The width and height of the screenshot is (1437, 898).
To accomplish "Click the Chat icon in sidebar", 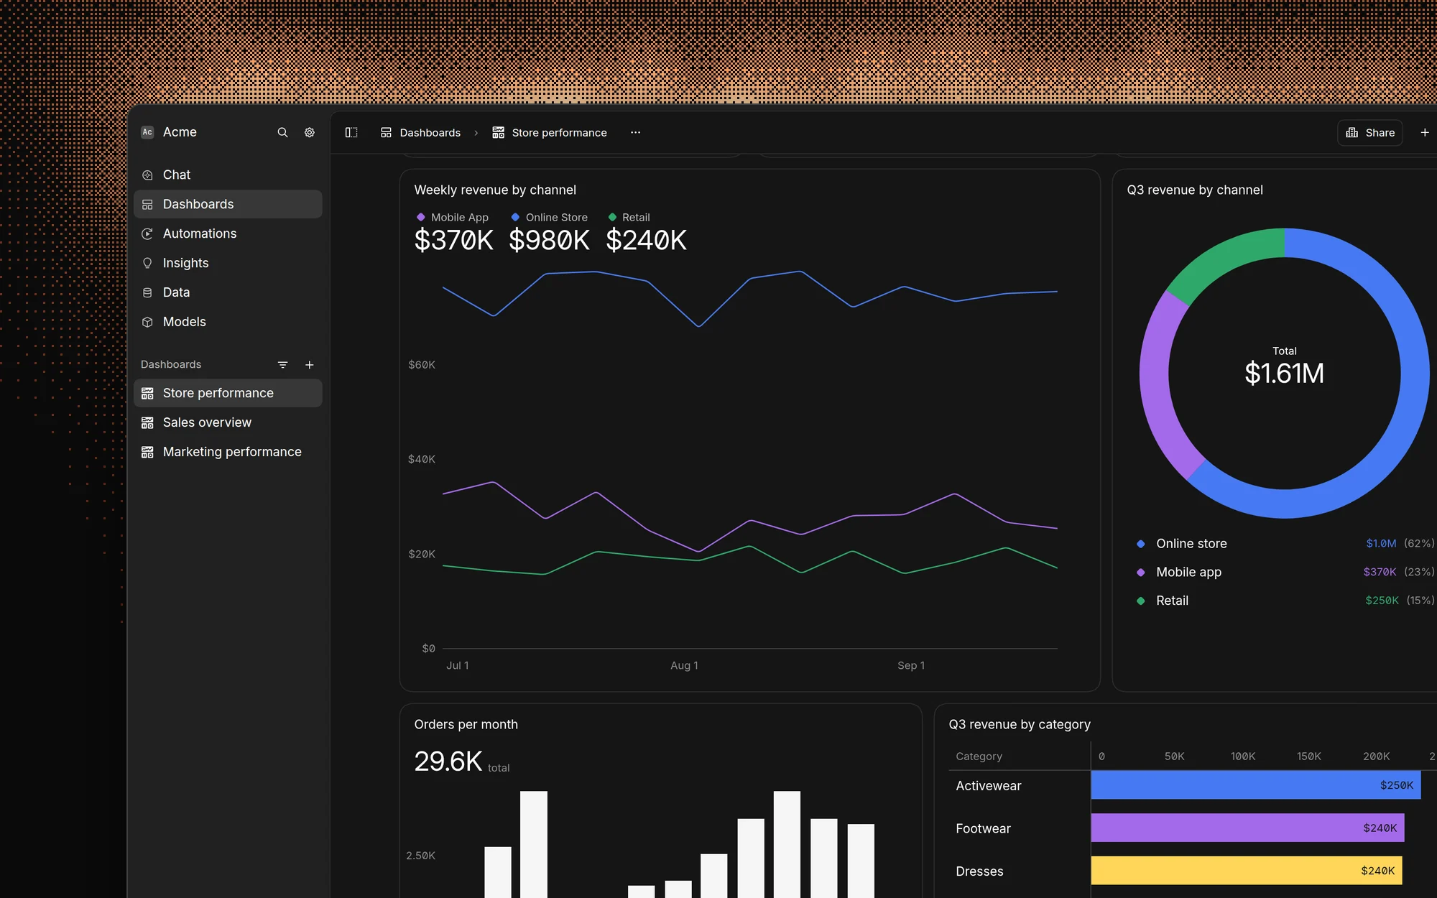I will tap(147, 175).
